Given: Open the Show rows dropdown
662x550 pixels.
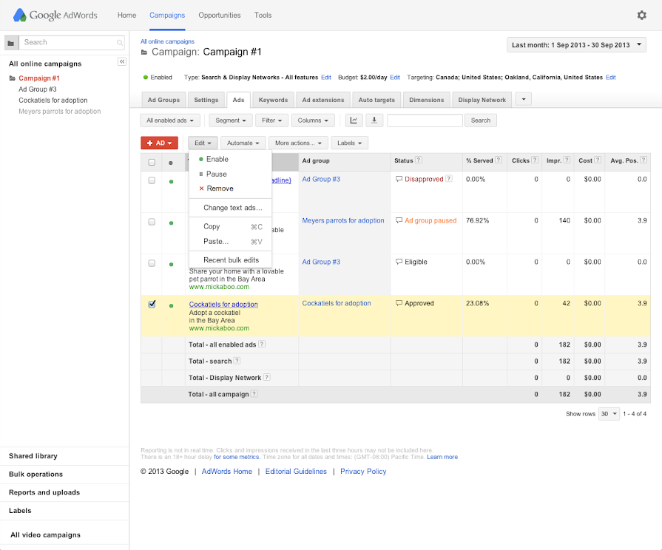Looking at the screenshot, I should coord(609,414).
